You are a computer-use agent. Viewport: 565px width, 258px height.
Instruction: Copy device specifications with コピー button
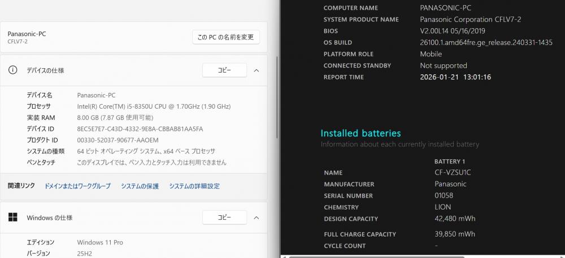[224, 70]
